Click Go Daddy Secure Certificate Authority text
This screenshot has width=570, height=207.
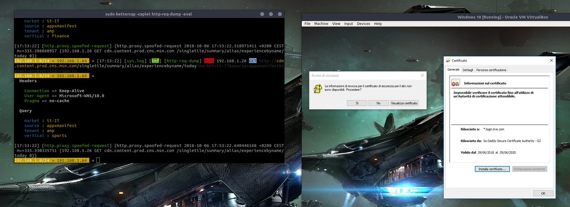click(x=512, y=141)
